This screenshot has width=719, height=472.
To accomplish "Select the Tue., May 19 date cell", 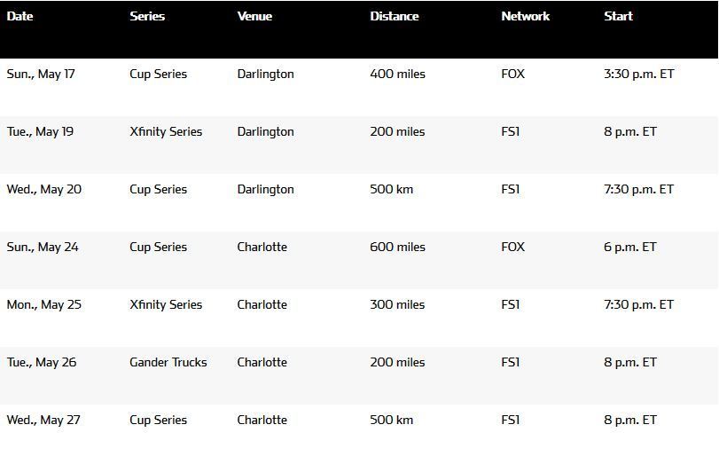I will pos(40,131).
